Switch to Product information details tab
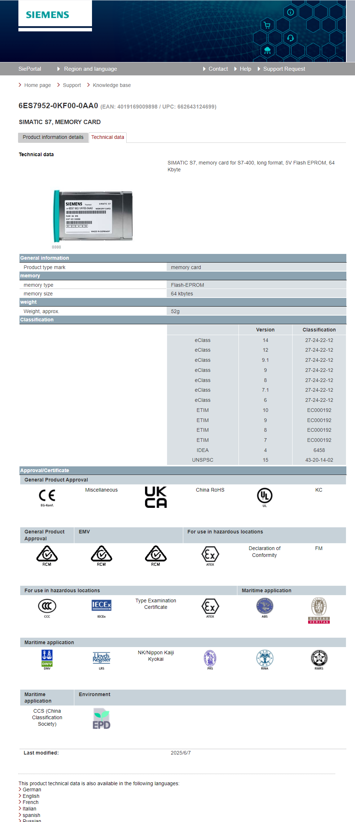This screenshot has width=355, height=822. [53, 137]
